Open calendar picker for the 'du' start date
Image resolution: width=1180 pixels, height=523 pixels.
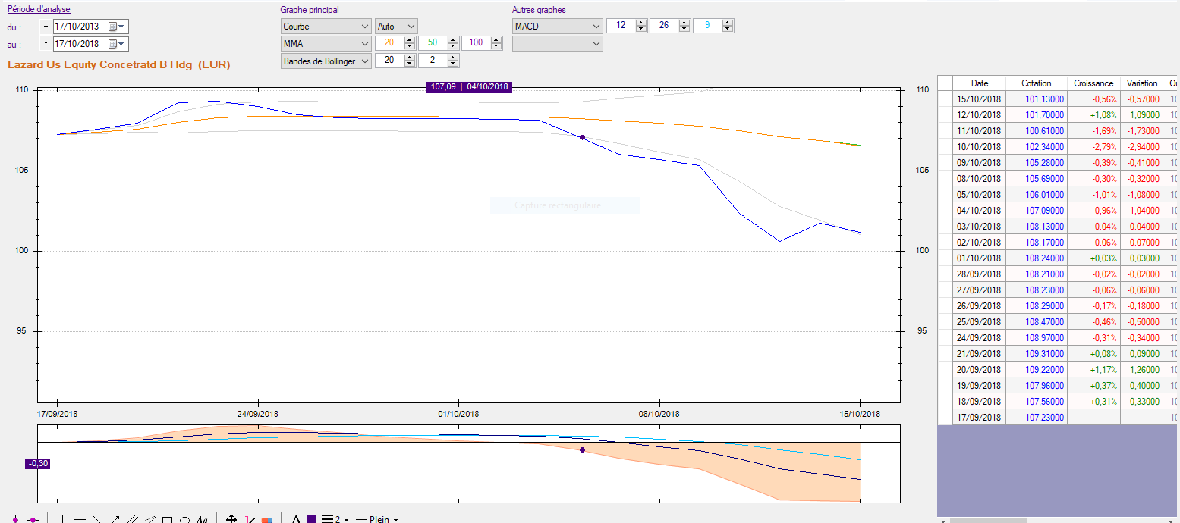coord(113,27)
